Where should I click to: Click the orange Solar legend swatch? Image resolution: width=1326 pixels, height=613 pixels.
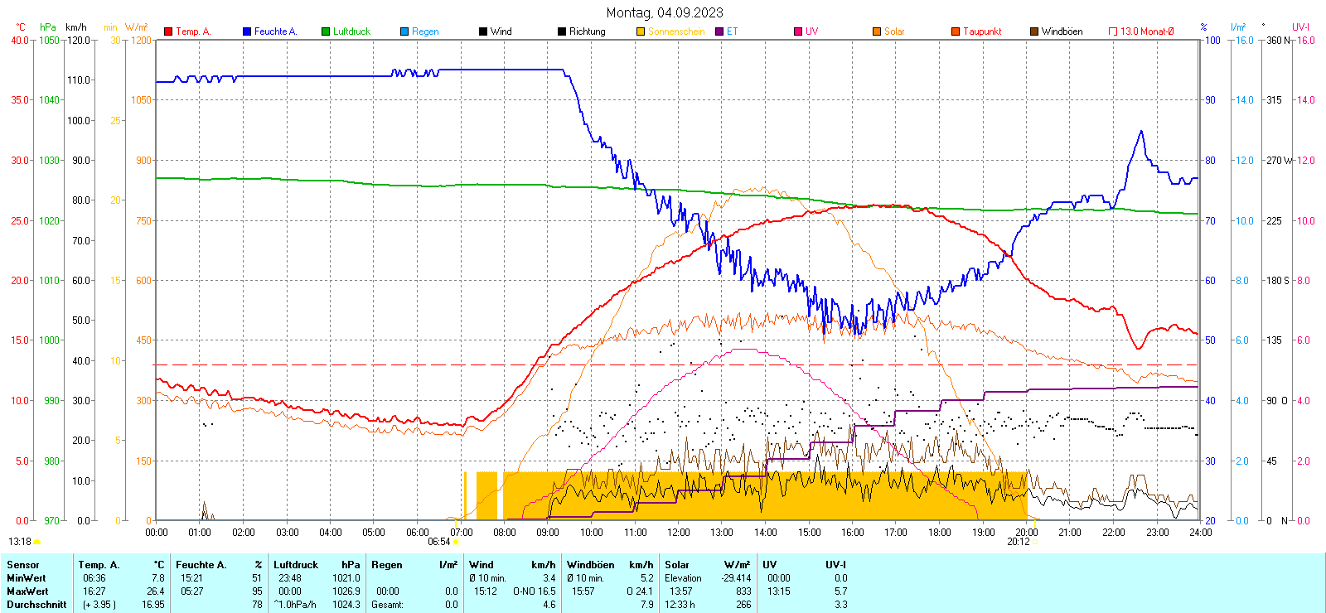coord(877,31)
